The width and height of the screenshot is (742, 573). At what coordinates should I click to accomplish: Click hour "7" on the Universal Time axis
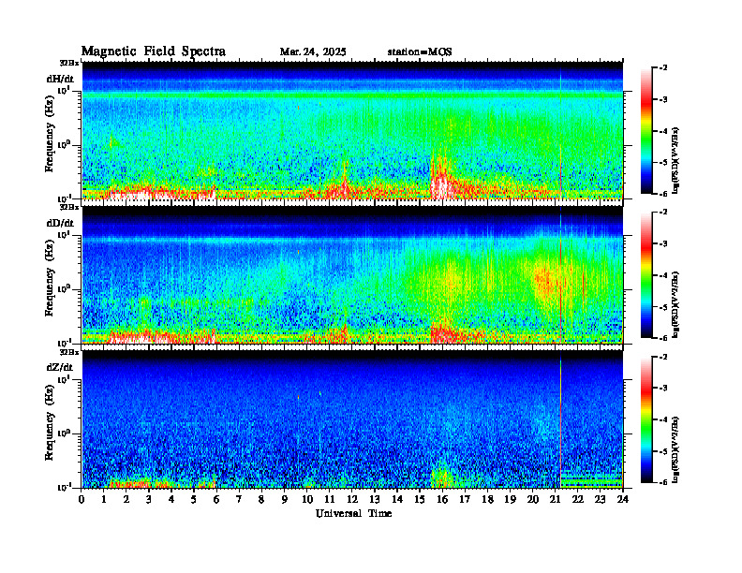click(239, 500)
